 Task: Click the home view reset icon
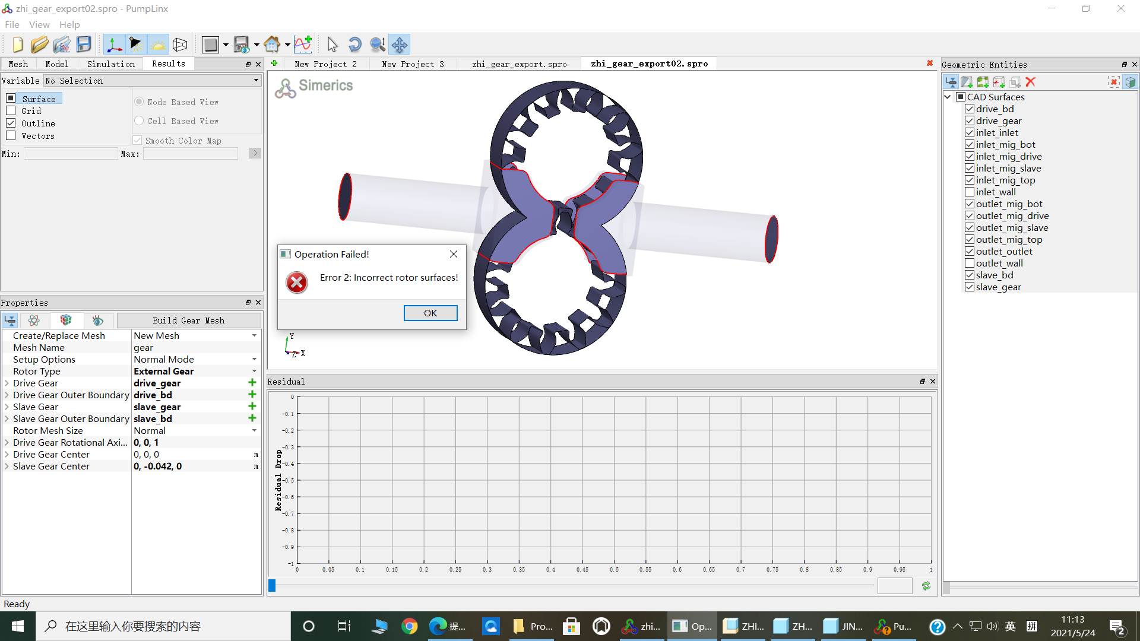coord(272,45)
